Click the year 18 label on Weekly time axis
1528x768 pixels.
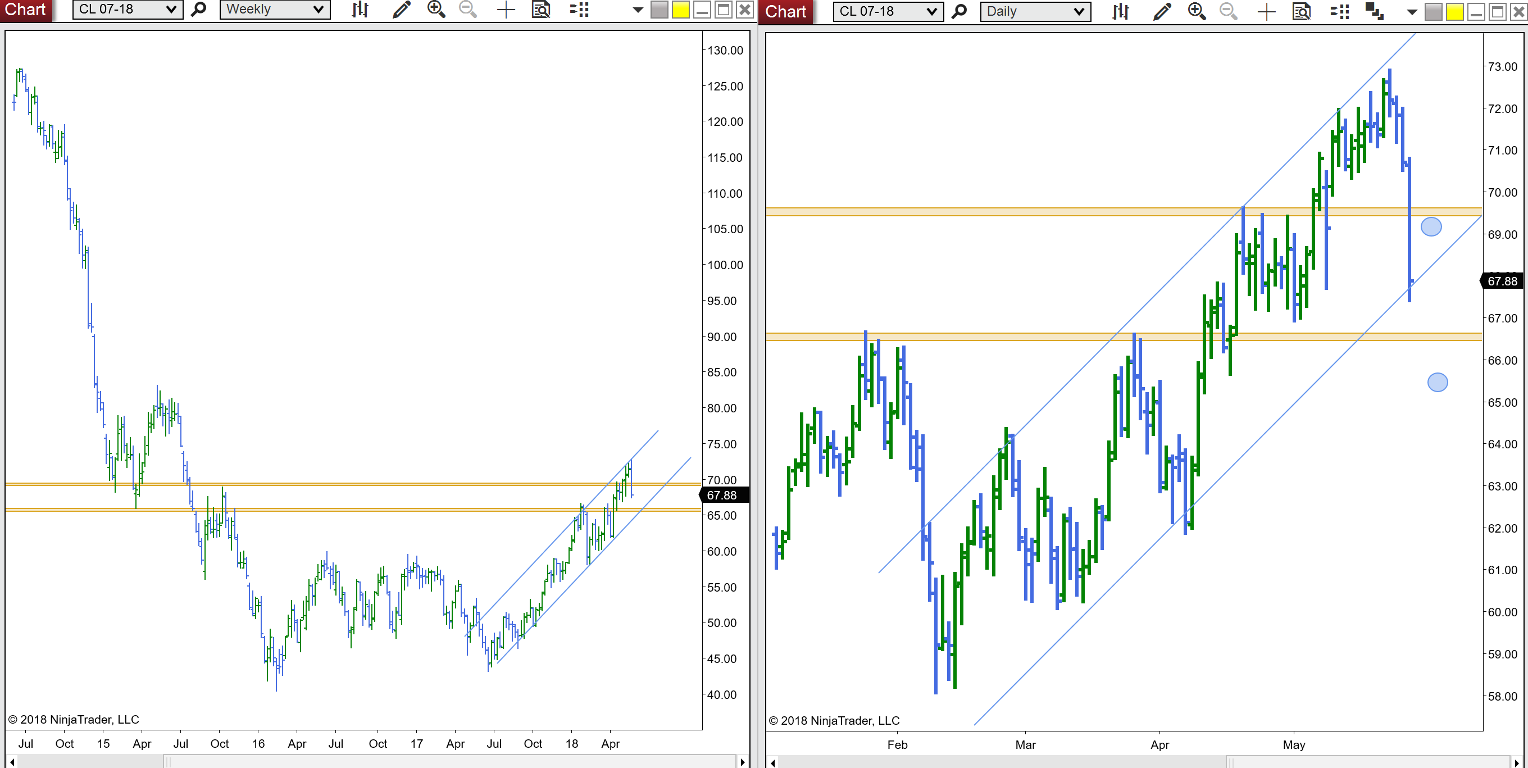tap(571, 744)
